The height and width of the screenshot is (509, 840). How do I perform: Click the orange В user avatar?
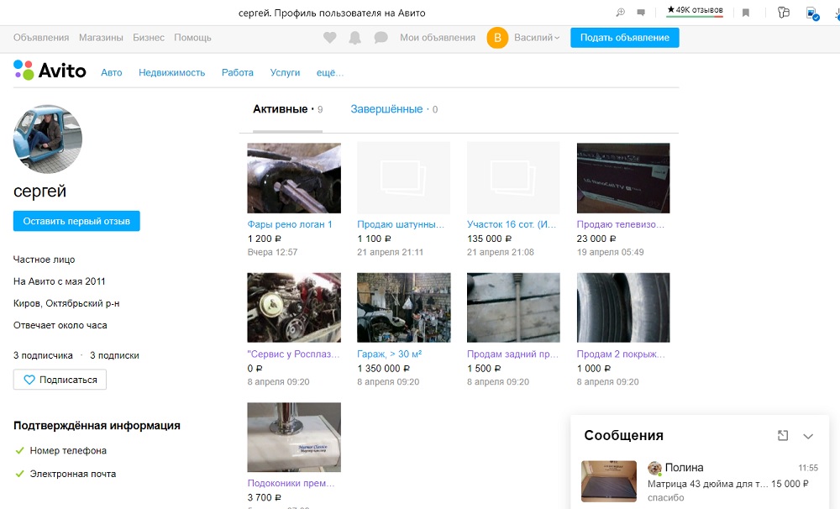point(497,38)
